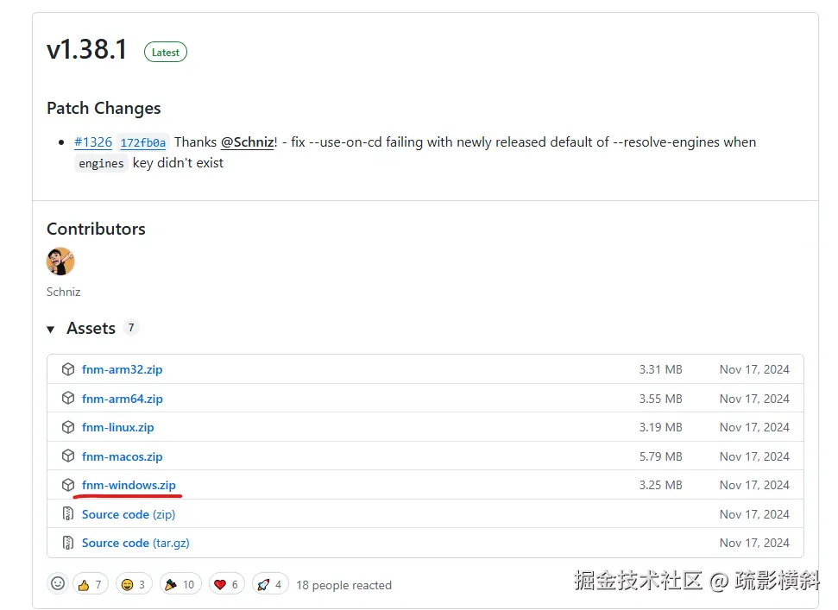
Task: Click the Assets disclosure triangle
Action: 51,329
